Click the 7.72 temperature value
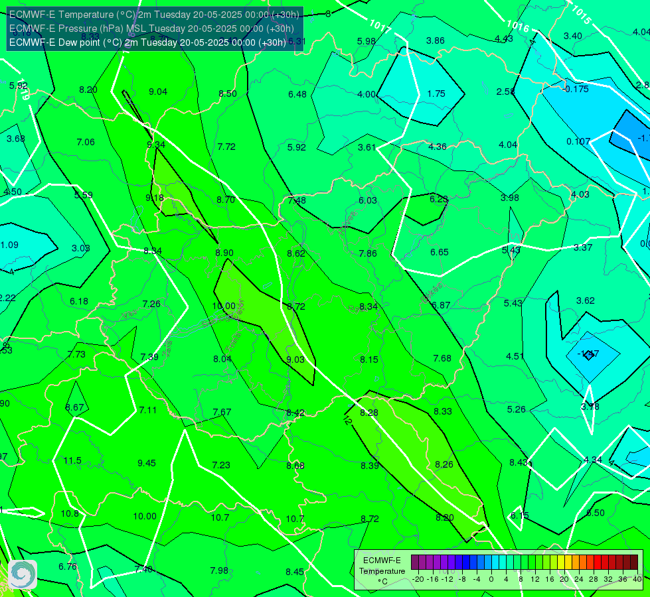This screenshot has height=597, width=650. [x=226, y=147]
